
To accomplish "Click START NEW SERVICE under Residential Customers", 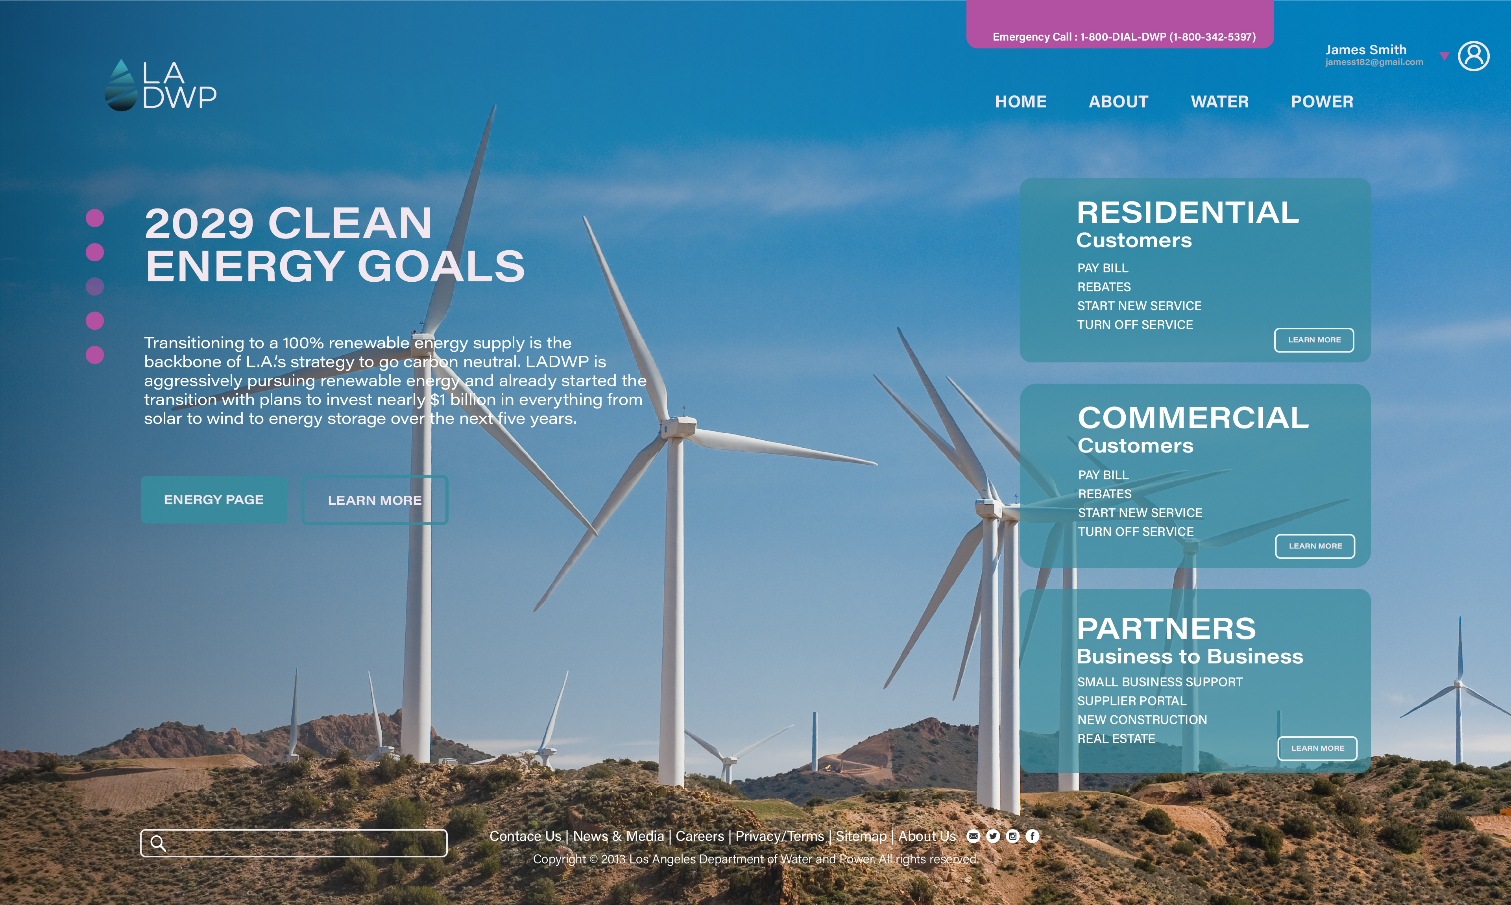I will [1139, 306].
